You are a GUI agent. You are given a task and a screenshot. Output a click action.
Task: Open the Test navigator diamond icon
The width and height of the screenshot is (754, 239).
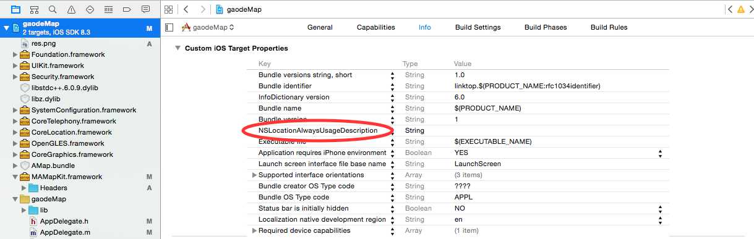tap(90, 9)
